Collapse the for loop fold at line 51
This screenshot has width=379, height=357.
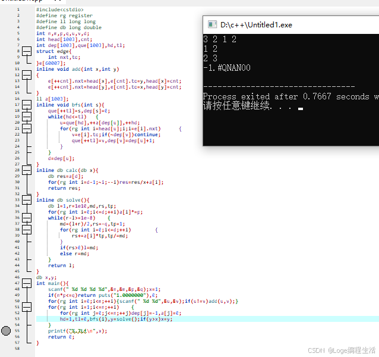pyautogui.click(x=27, y=307)
